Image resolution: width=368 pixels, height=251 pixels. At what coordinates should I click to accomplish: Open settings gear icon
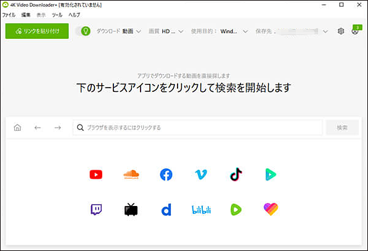pos(341,31)
